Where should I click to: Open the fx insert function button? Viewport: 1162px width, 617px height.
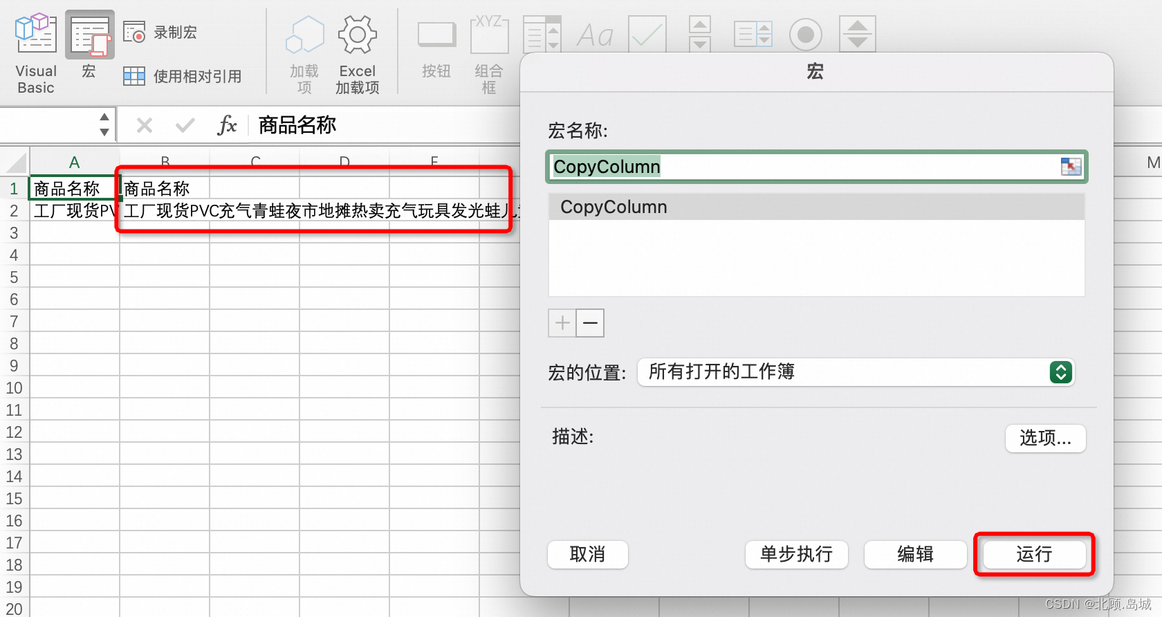point(227,125)
